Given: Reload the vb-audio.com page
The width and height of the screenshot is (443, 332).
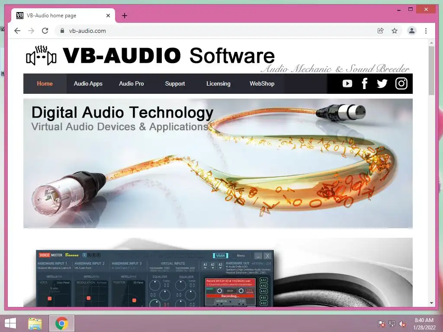Looking at the screenshot, I should tap(45, 31).
